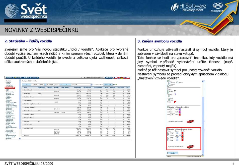Switch language with the British flag icon
239x165 pixels.
click(x=119, y=78)
